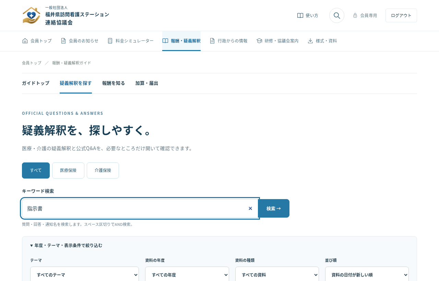Click the open-book icon beside 報酬・疑義解釈

165,41
